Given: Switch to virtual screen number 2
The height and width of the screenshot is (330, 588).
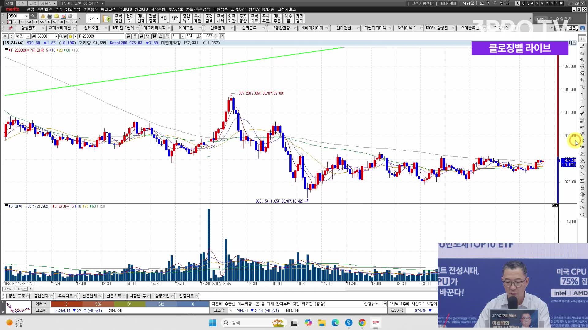Looking at the screenshot, I should coord(522,3).
